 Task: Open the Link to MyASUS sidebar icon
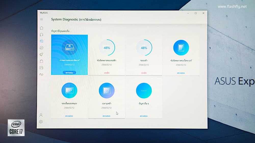(41, 74)
